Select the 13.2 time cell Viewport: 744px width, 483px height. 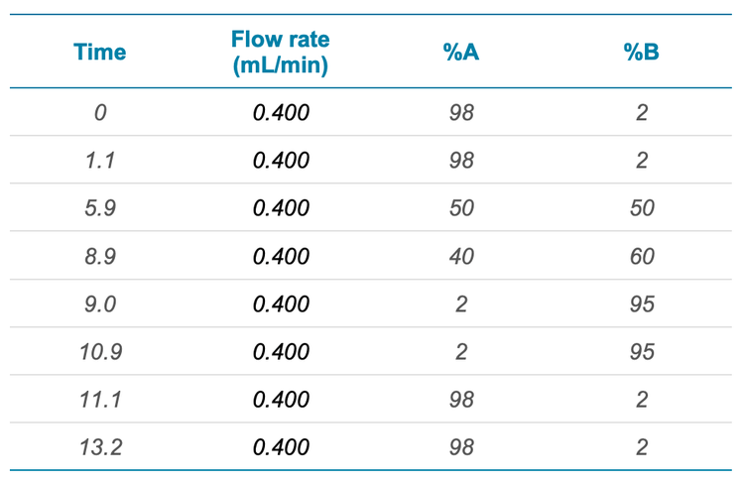pyautogui.click(x=100, y=447)
